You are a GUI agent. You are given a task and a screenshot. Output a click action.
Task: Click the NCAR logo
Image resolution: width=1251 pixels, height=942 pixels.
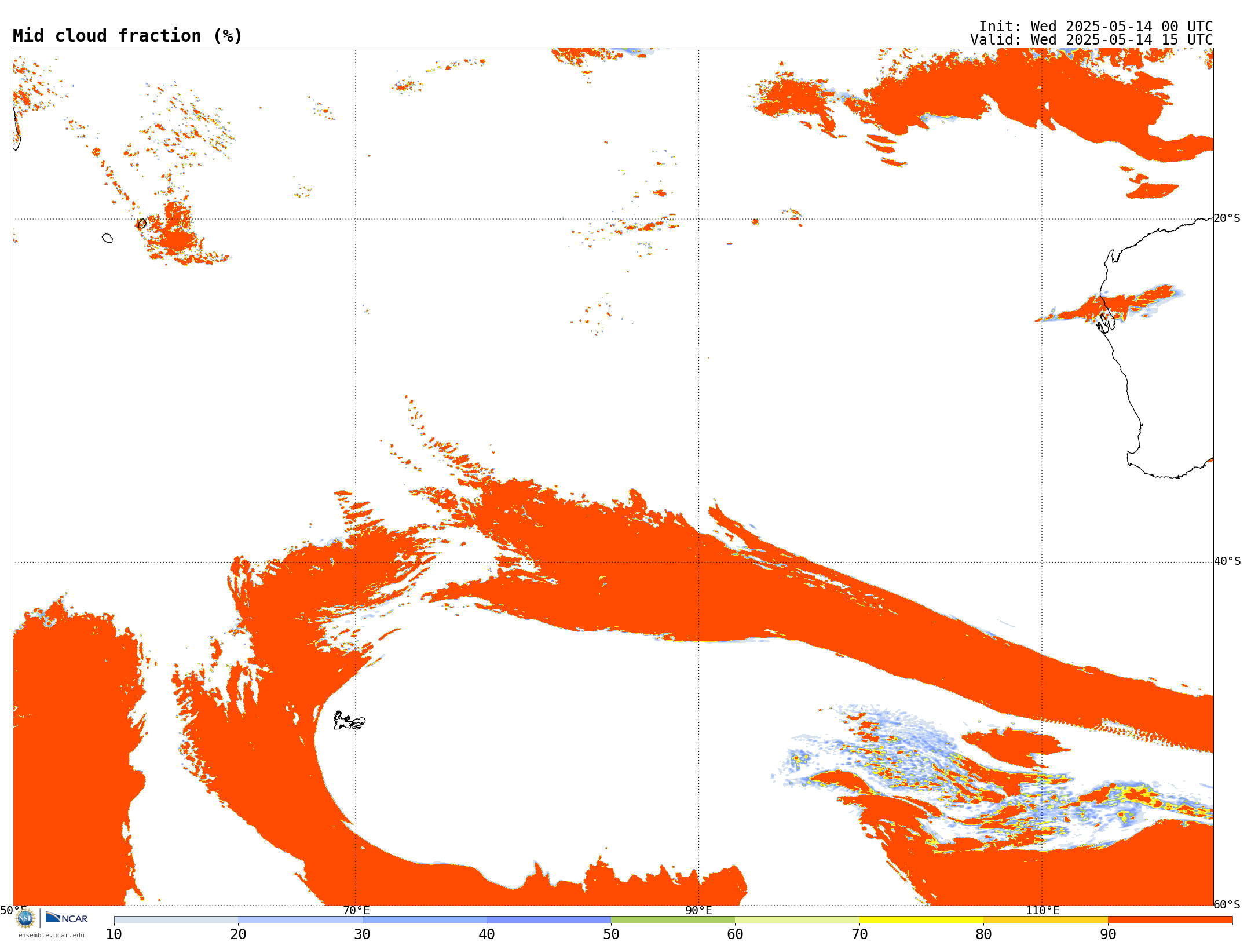(67, 918)
